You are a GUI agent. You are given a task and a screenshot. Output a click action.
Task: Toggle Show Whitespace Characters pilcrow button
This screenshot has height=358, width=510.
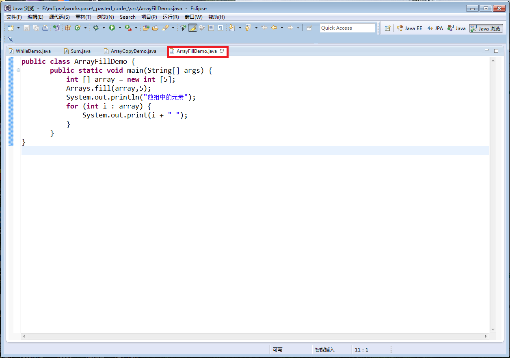pos(220,28)
